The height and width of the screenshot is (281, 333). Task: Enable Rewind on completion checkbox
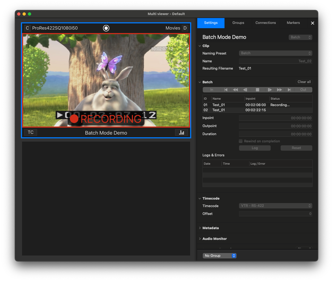coord(241,141)
